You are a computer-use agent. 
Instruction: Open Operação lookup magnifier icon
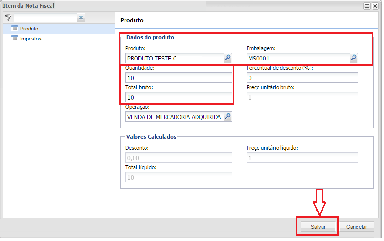[x=228, y=117]
